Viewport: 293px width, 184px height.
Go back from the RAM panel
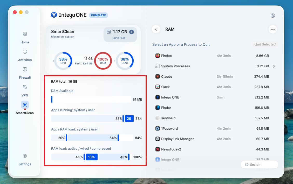pyautogui.click(x=156, y=29)
